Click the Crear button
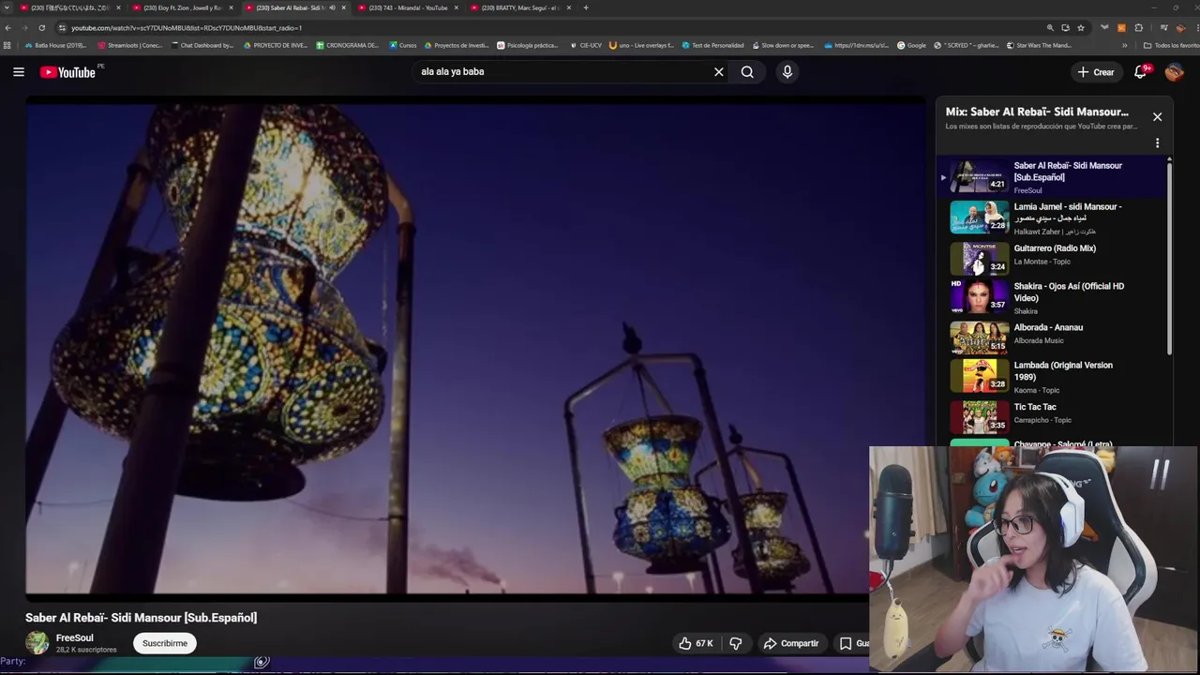This screenshot has height=675, width=1200. 1095,72
